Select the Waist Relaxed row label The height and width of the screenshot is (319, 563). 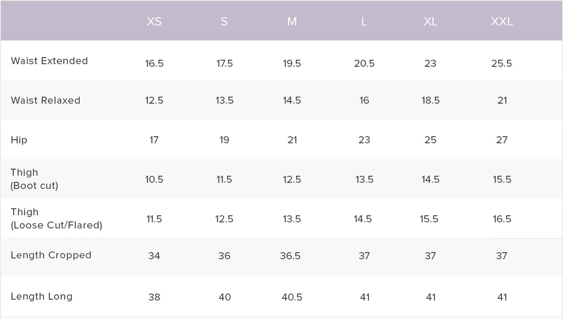point(46,100)
